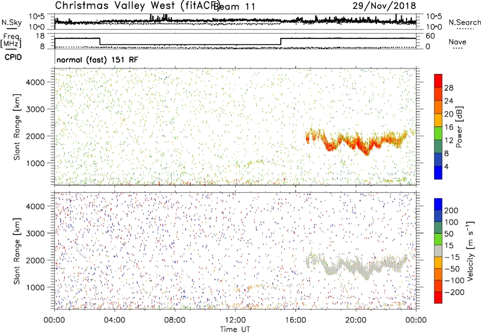The image size is (481, 333).
Task: Click the blue bottom of power color bar
Action: pos(438,173)
